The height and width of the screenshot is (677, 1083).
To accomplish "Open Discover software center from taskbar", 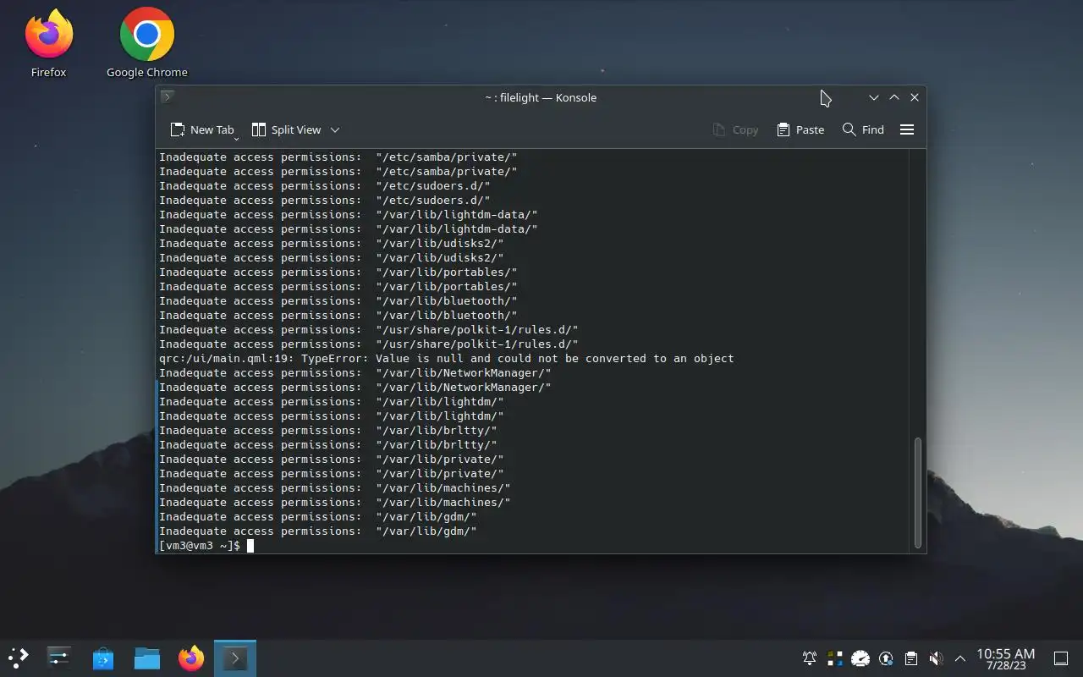I will 103,658.
